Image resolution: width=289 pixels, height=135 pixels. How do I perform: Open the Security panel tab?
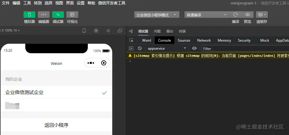tap(244, 40)
